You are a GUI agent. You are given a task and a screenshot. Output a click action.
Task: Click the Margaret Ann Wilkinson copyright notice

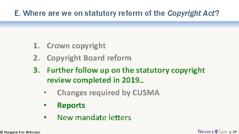[20, 132]
